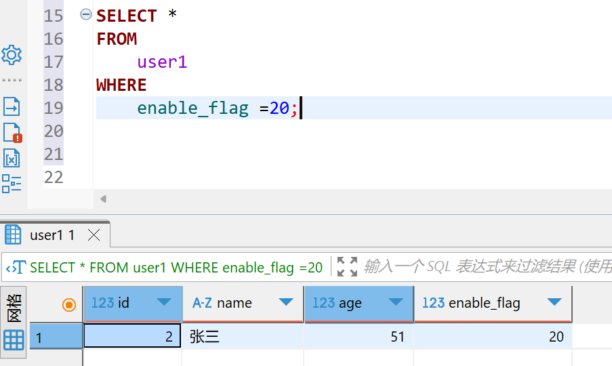This screenshot has width=612, height=366.
Task: Close the user1 1 result tab
Action: point(94,235)
